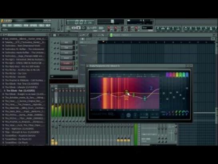The image size is (218, 164).
Task: Click the Clap channel button
Action: (67, 48)
